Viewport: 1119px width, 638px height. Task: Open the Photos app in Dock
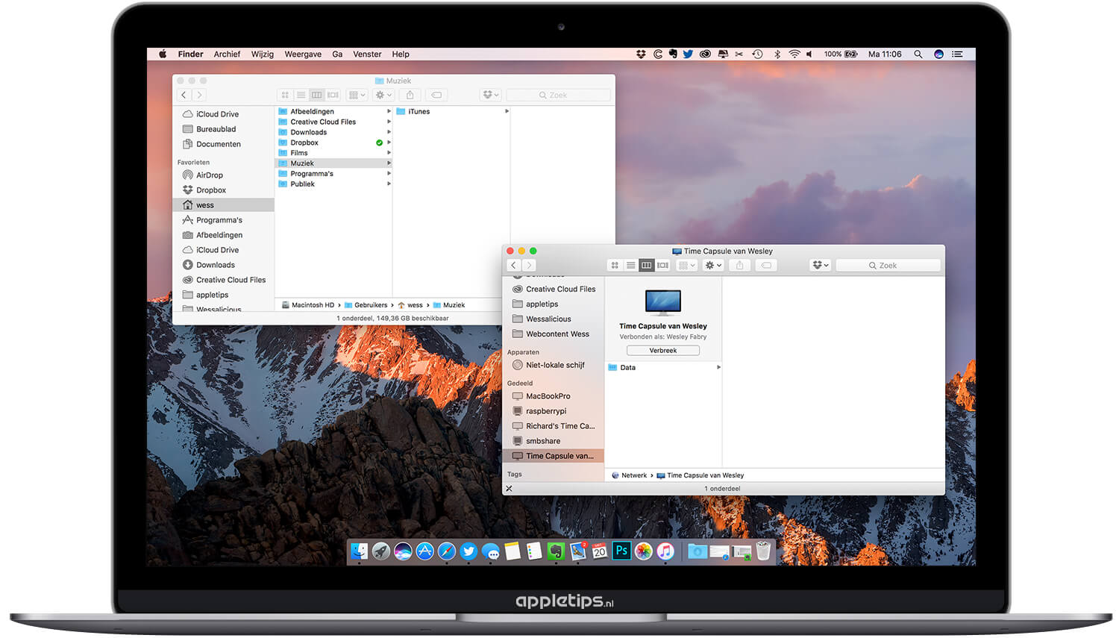pos(644,551)
